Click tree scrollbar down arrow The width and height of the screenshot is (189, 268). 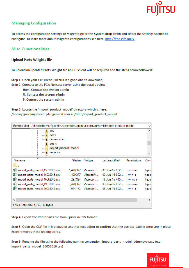(x=149, y=154)
